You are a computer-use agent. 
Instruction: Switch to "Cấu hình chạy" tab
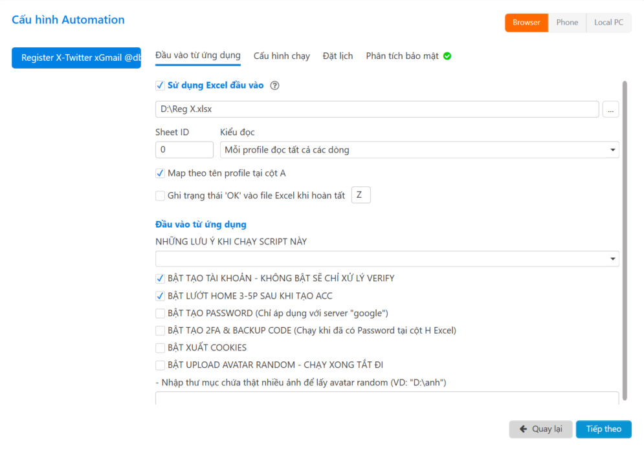tap(282, 56)
